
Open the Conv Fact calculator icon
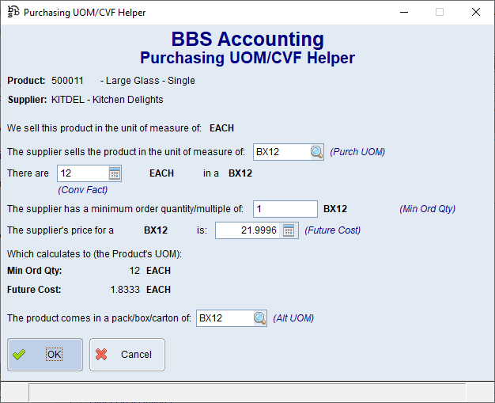tap(114, 173)
